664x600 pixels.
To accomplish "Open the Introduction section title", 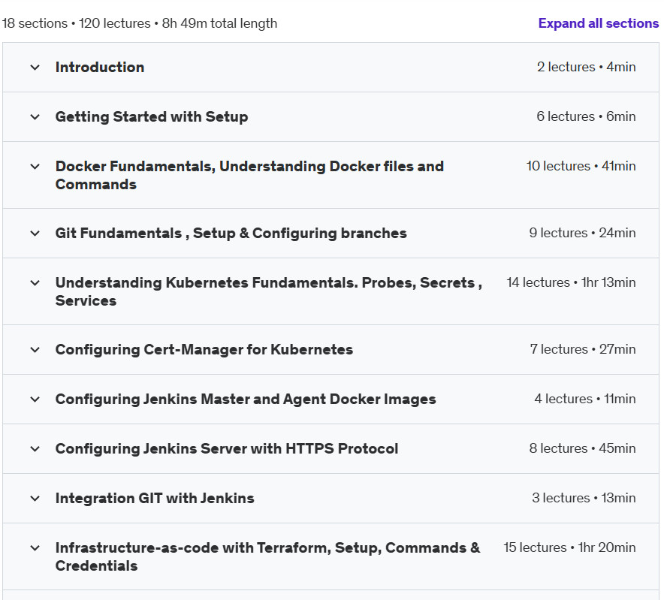I will (100, 68).
